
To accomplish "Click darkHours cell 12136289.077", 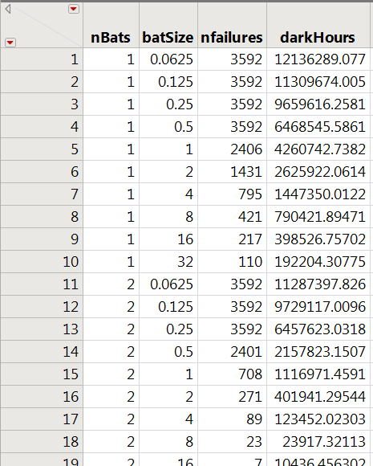I will 318,59.
